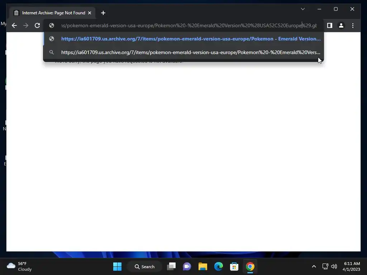Open the Chrome profile menu
The image size is (367, 275).
click(341, 25)
